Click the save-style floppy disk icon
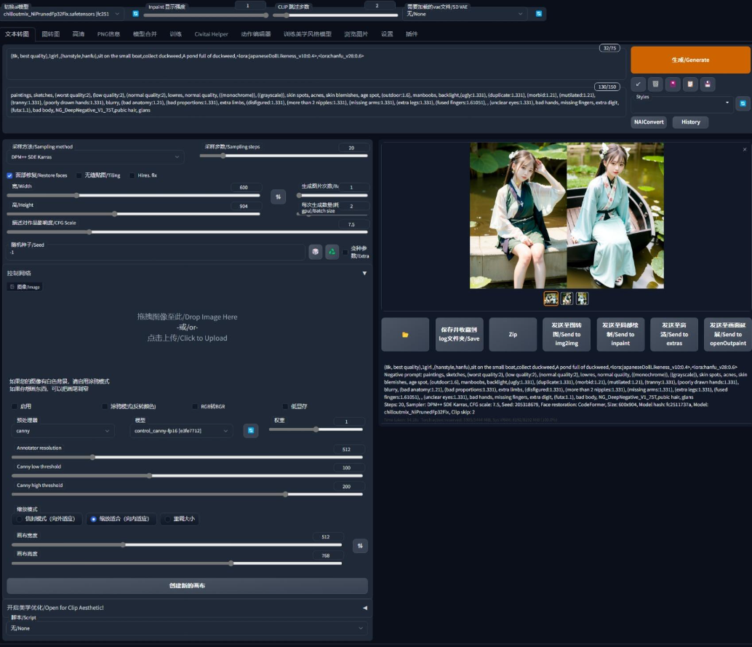Viewport: 752px width, 647px height. 708,84
